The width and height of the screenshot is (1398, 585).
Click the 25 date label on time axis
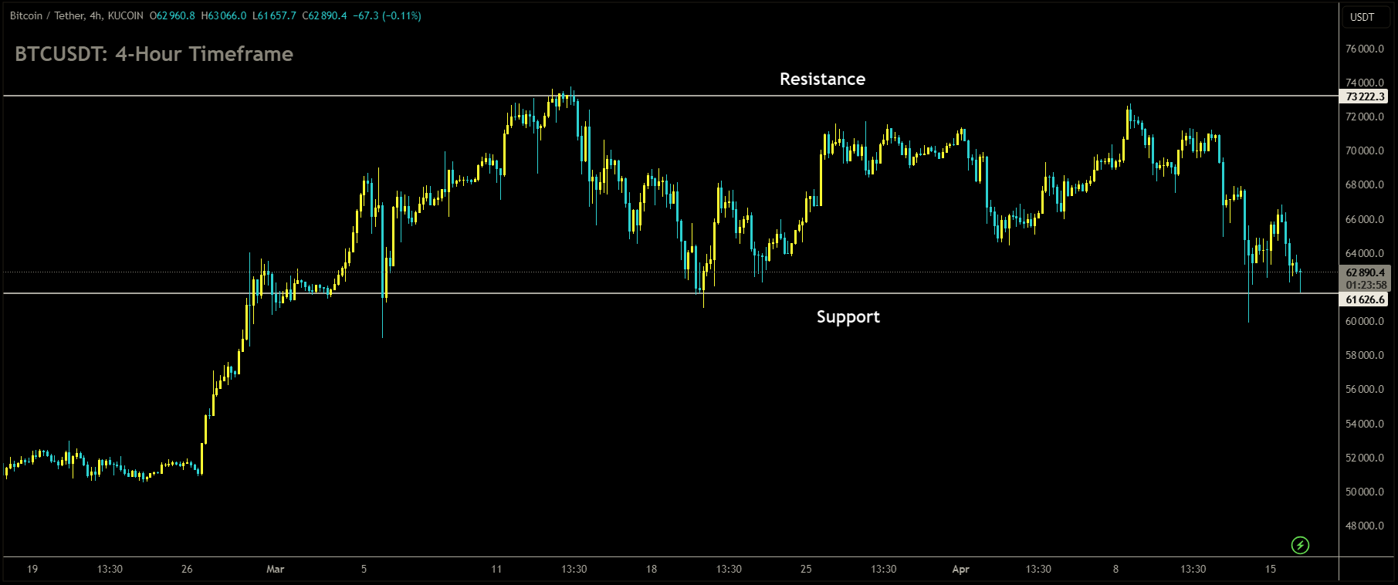tap(806, 569)
